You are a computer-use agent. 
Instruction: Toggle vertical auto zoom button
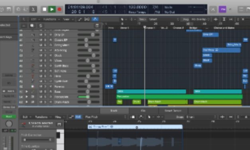(x=224, y=19)
